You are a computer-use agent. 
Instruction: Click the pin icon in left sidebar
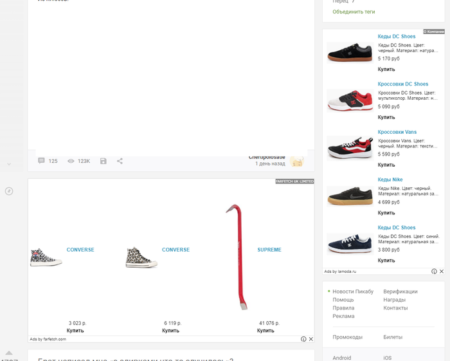9,191
